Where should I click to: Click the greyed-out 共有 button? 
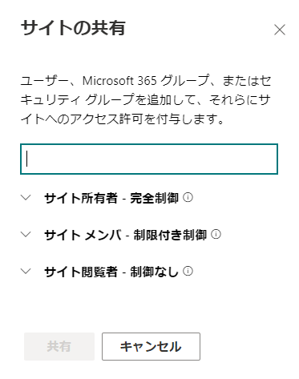pos(59,346)
